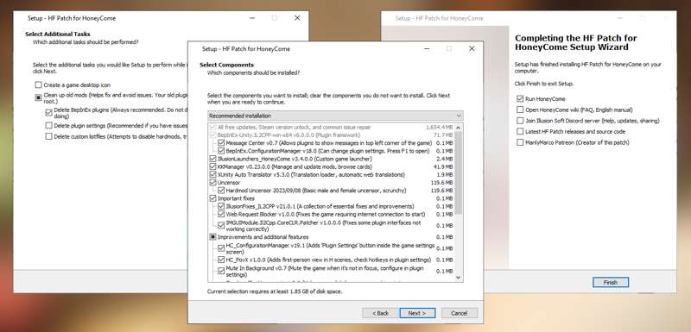Enable Open HoneyCome wiki checkbox
691x332 pixels.
(x=520, y=110)
